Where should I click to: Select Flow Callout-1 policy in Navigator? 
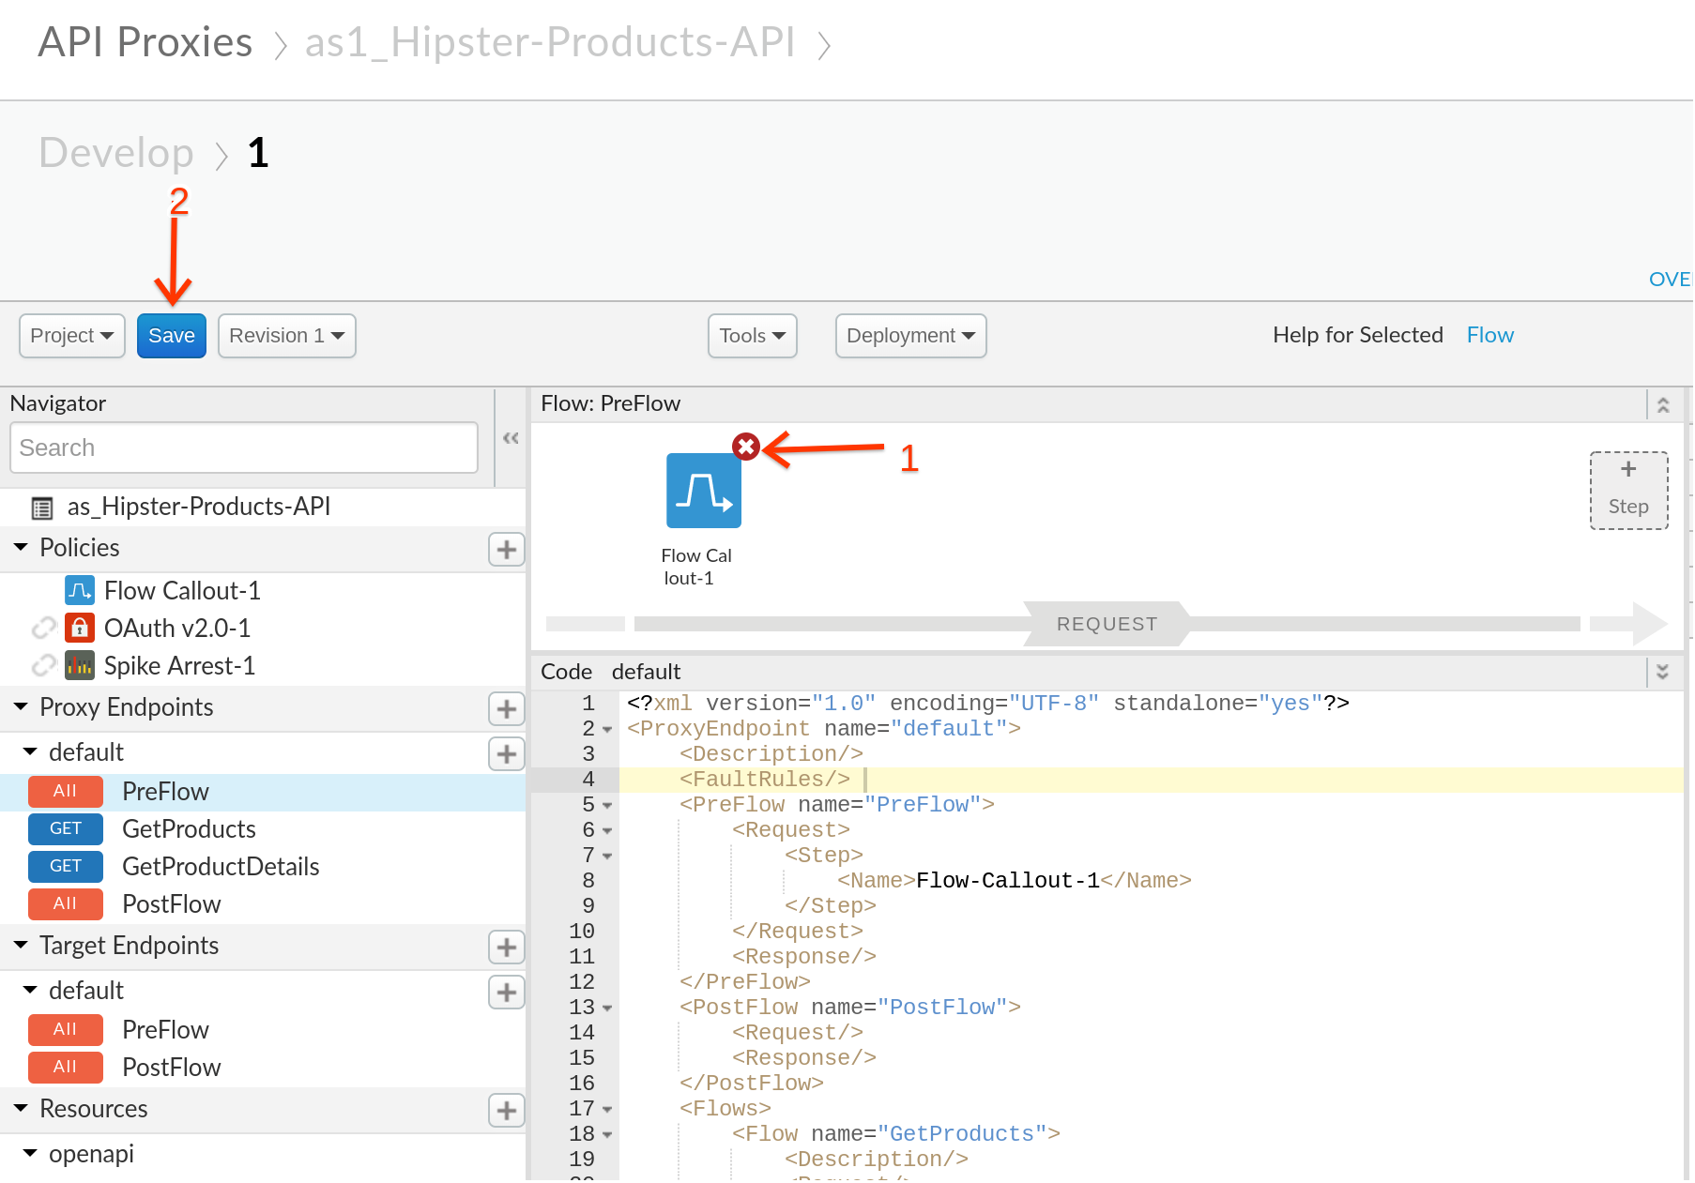[x=182, y=590]
